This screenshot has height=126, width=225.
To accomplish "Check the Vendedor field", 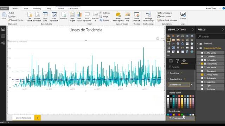I will 202,89.
